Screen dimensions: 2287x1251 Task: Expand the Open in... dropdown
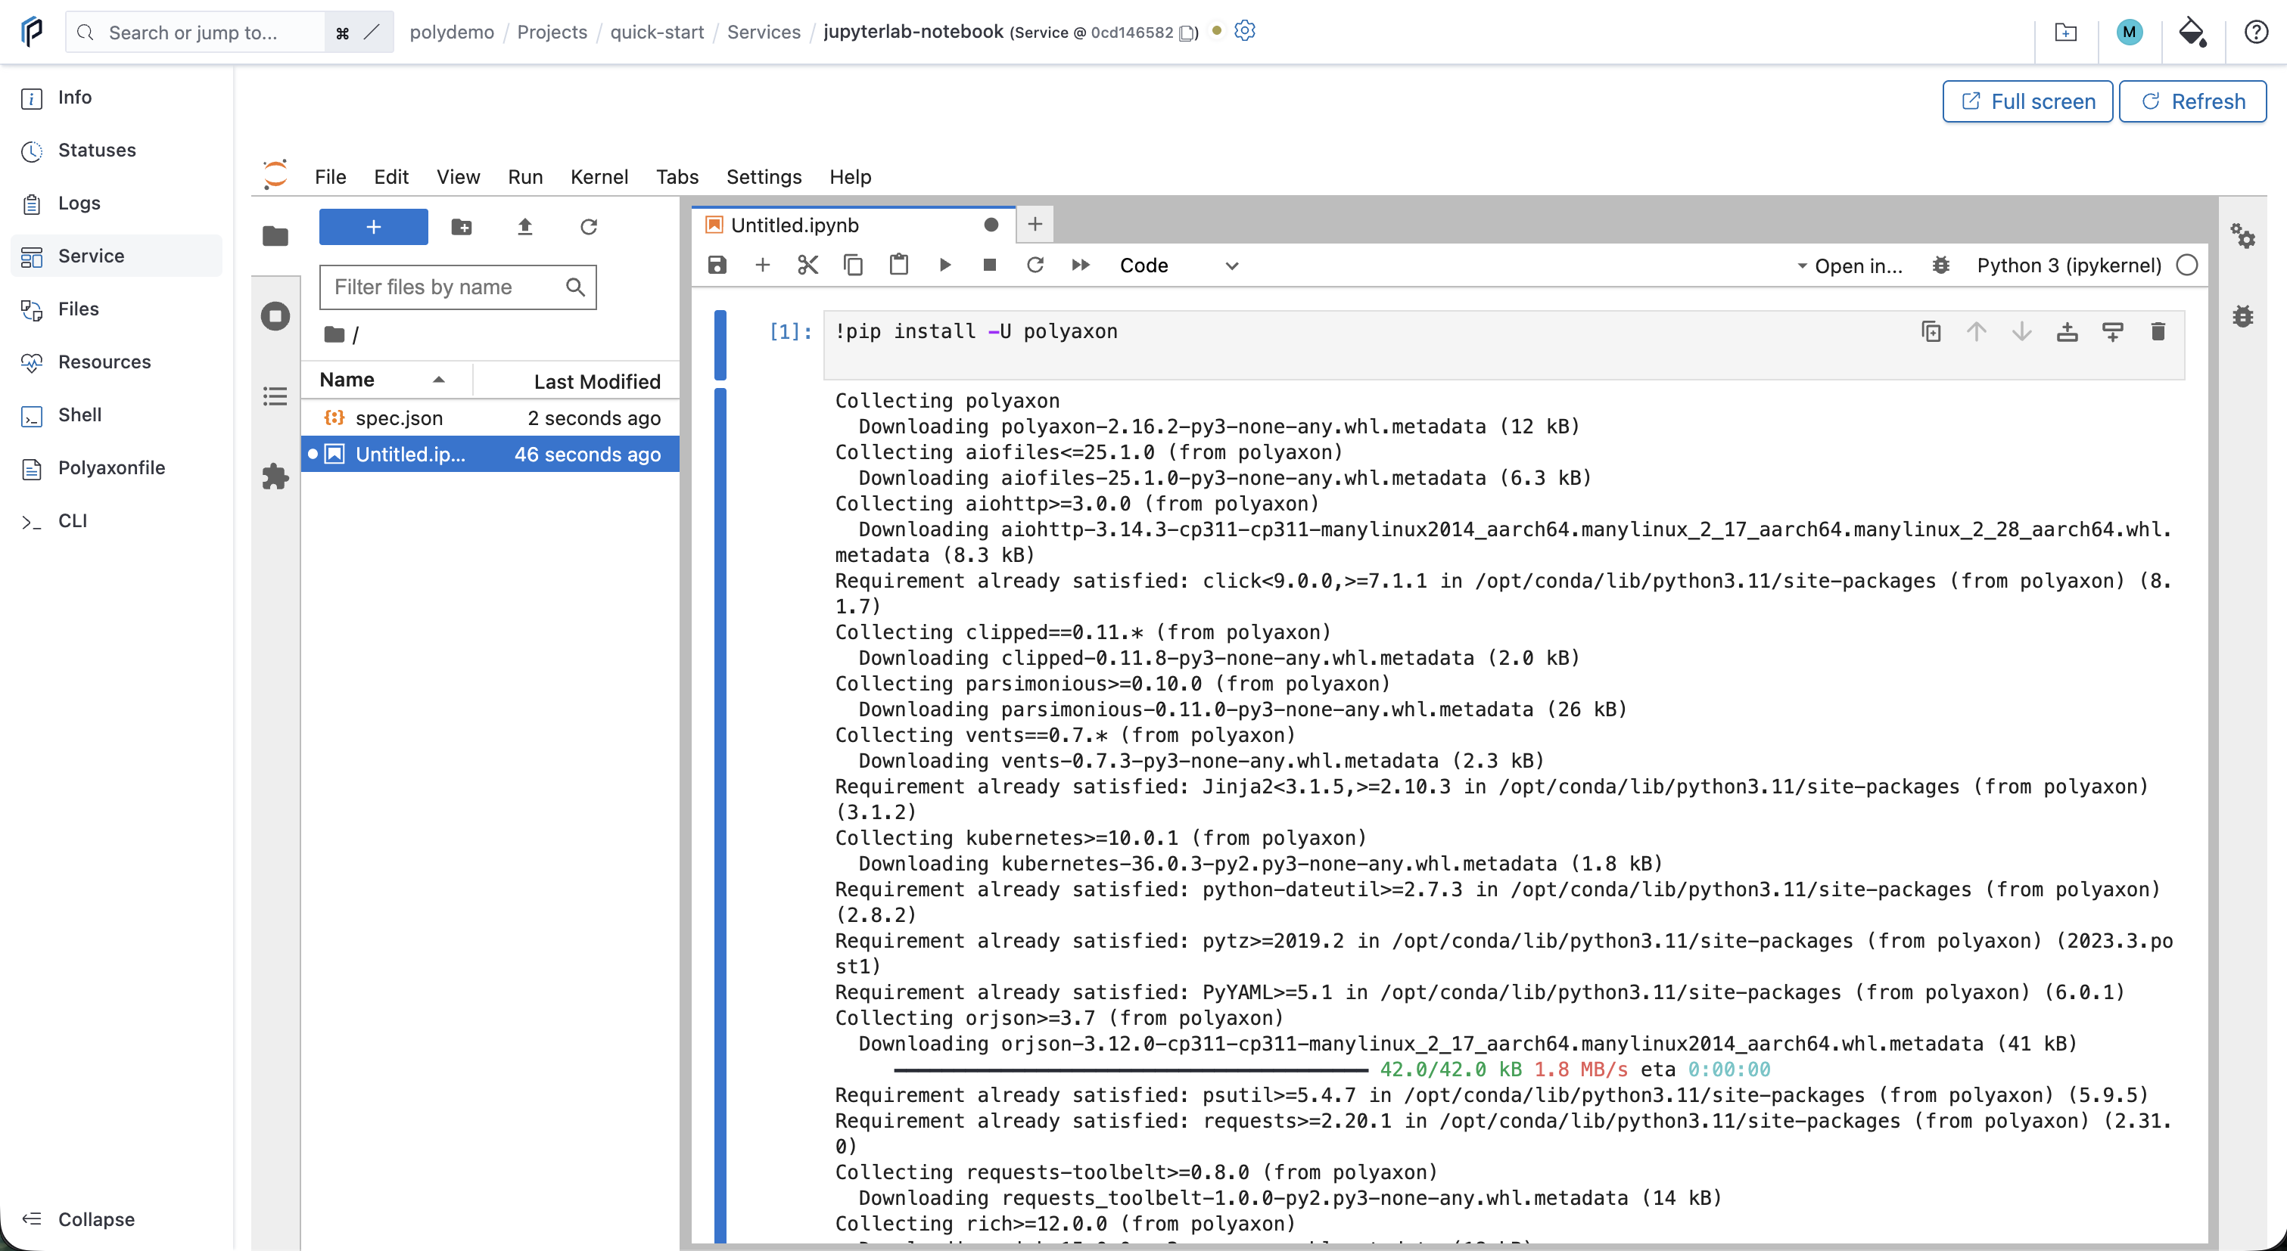[x=1850, y=265]
